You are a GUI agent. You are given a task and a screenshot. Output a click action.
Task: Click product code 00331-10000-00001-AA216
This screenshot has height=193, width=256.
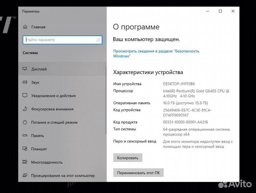coord(185,122)
